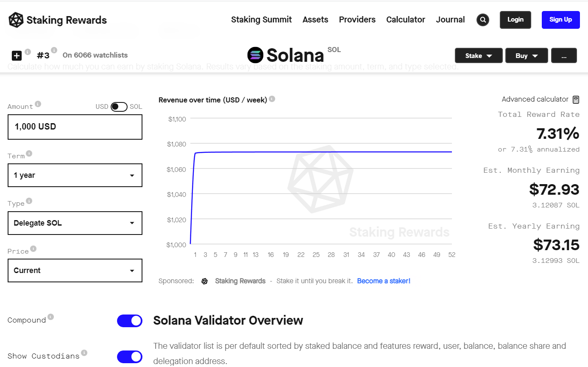The width and height of the screenshot is (588, 367).
Task: Open the Price dropdown showing Current
Action: coord(75,270)
